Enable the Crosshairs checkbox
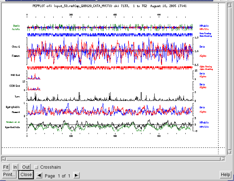Screen dimensions: 234x181 point(36,167)
